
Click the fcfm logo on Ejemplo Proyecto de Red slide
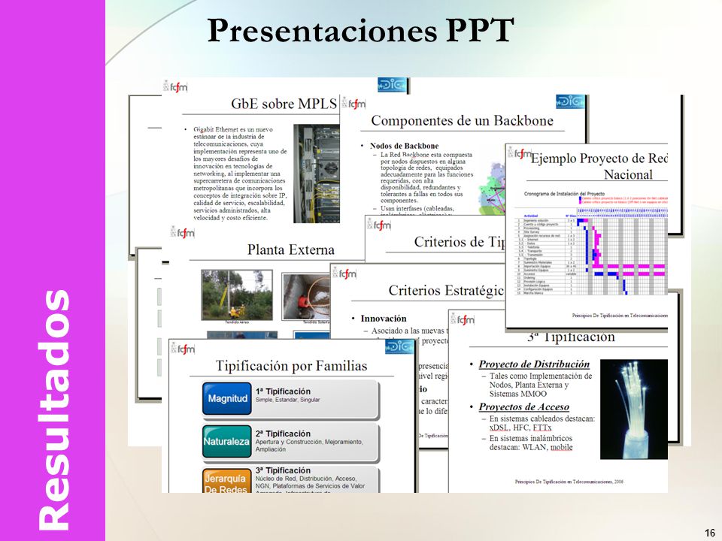pos(520,153)
